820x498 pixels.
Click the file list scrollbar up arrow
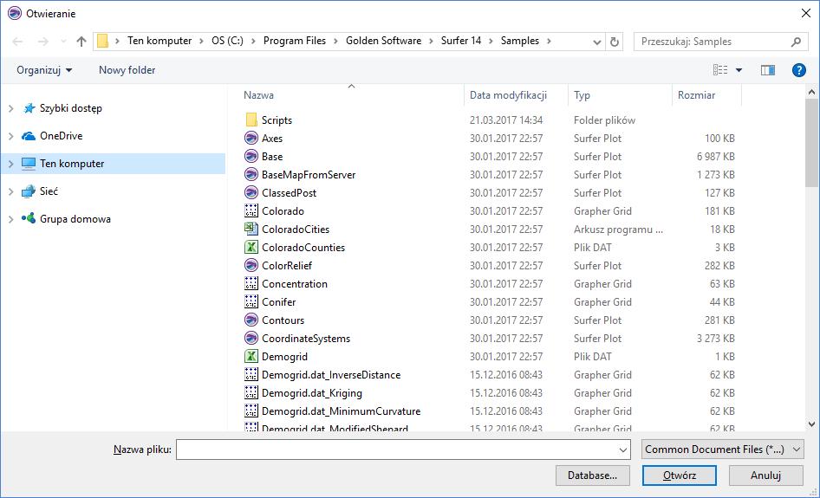811,92
